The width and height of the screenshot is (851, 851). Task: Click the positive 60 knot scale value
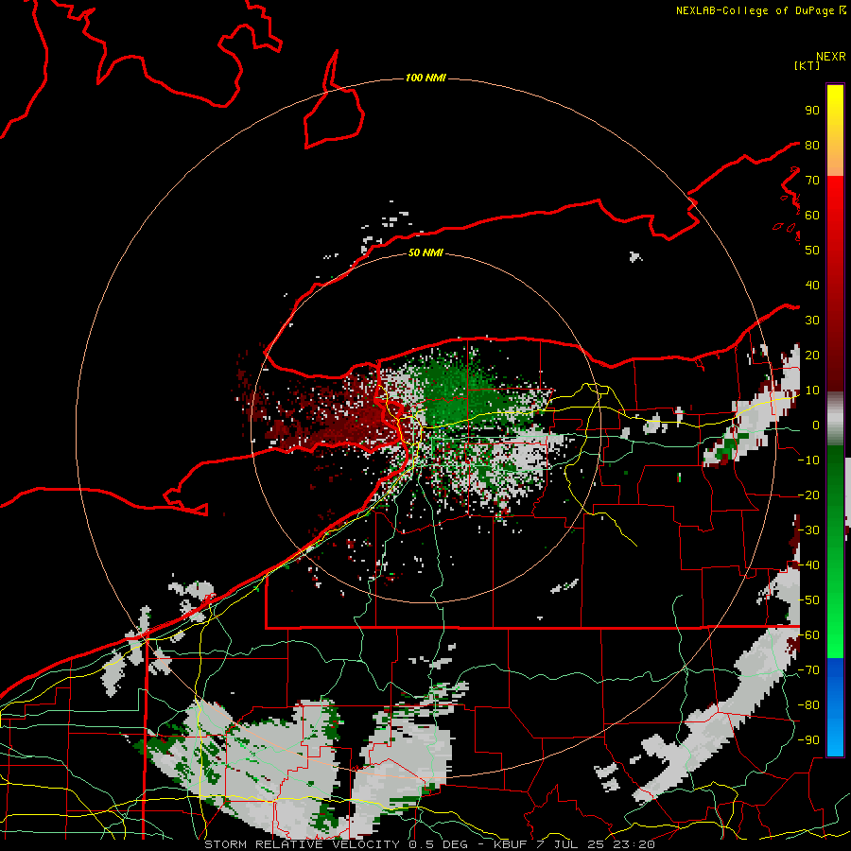(x=812, y=215)
